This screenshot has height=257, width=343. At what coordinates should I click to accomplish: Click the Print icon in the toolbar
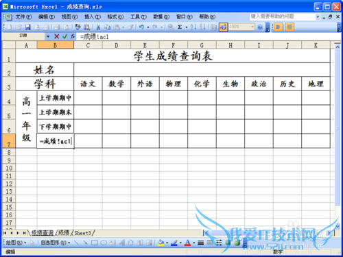[x=57, y=27]
